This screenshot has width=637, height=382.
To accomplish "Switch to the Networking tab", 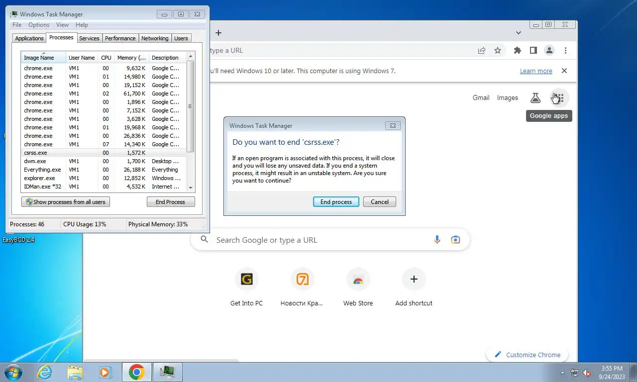I will pyautogui.click(x=155, y=38).
